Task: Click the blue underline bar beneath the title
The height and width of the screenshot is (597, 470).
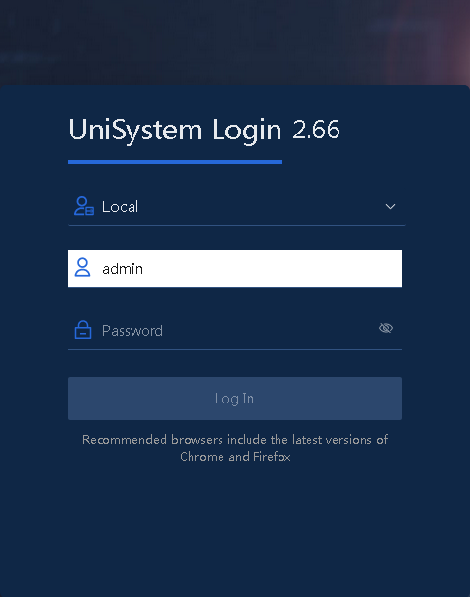Action: 175,162
